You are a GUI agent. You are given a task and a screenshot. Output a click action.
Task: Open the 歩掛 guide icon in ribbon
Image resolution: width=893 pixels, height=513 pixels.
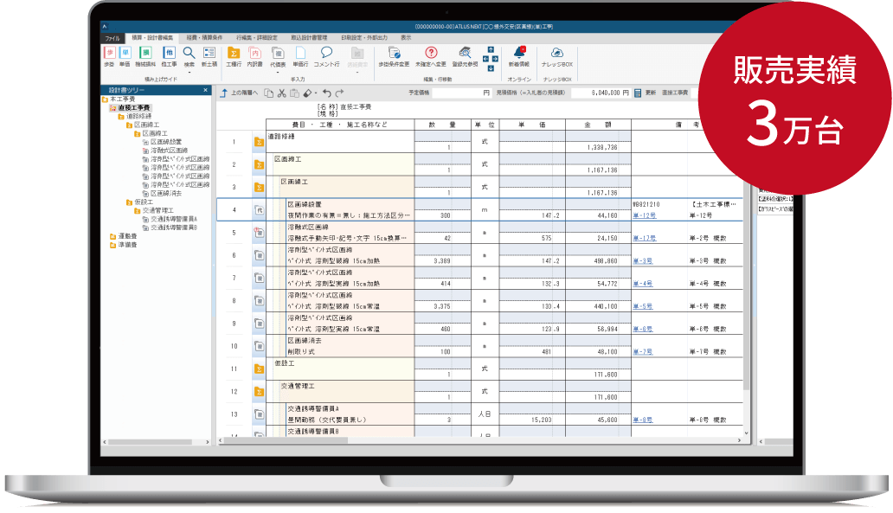[x=109, y=57]
